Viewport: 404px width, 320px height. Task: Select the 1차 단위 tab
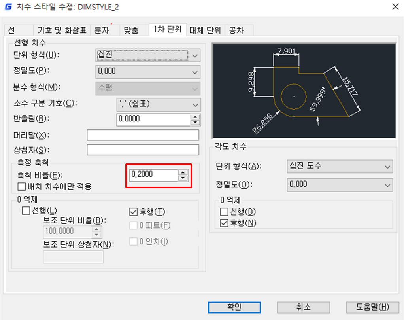pos(168,29)
